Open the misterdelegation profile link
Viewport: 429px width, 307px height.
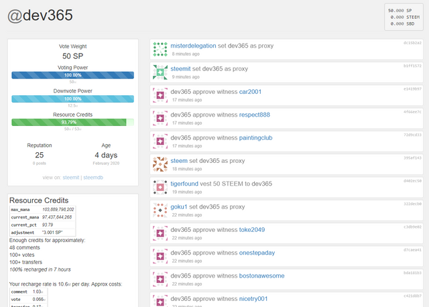(193, 46)
